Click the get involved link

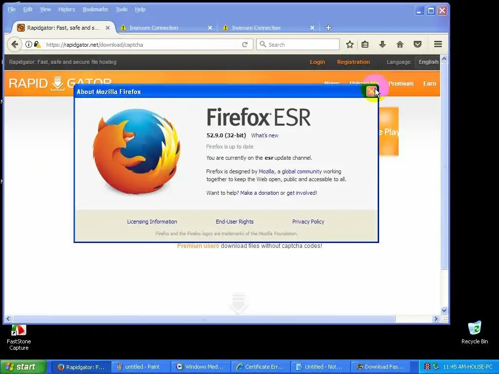coord(302,193)
